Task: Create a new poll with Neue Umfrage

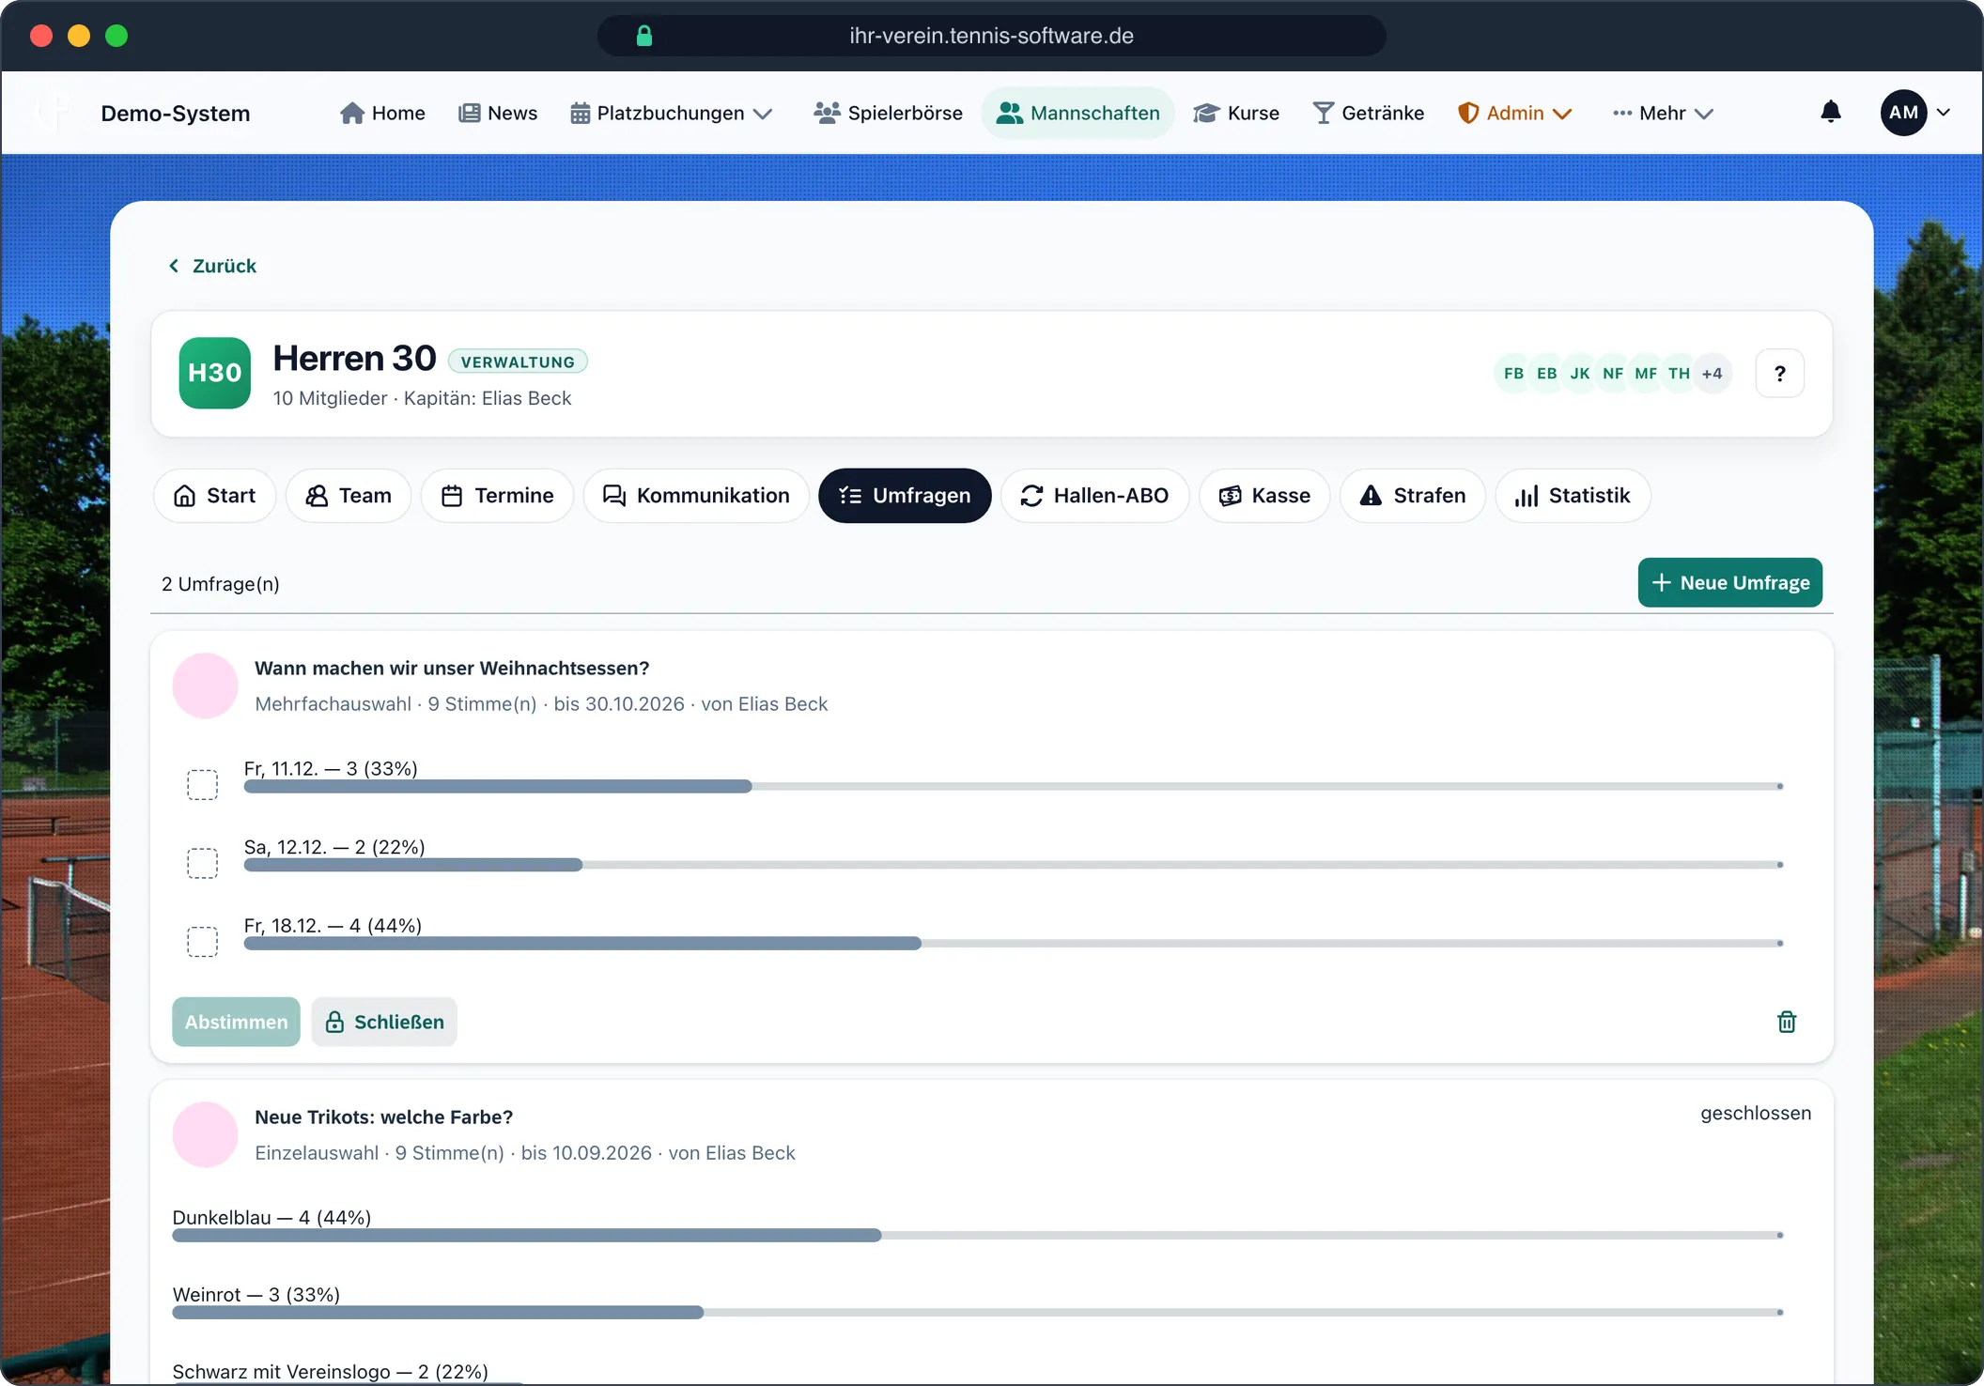Action: pyautogui.click(x=1730, y=582)
